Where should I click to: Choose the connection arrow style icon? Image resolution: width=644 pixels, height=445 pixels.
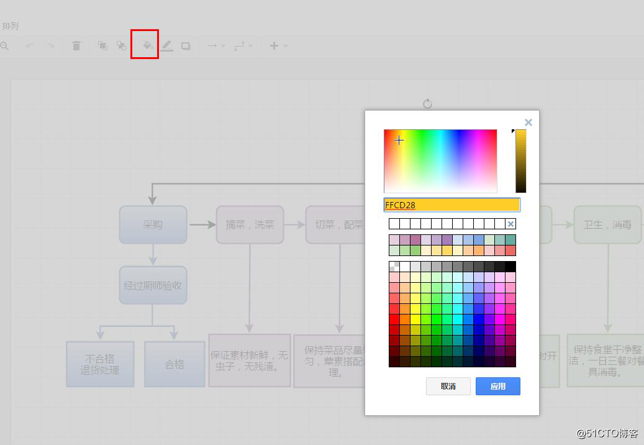coord(212,45)
